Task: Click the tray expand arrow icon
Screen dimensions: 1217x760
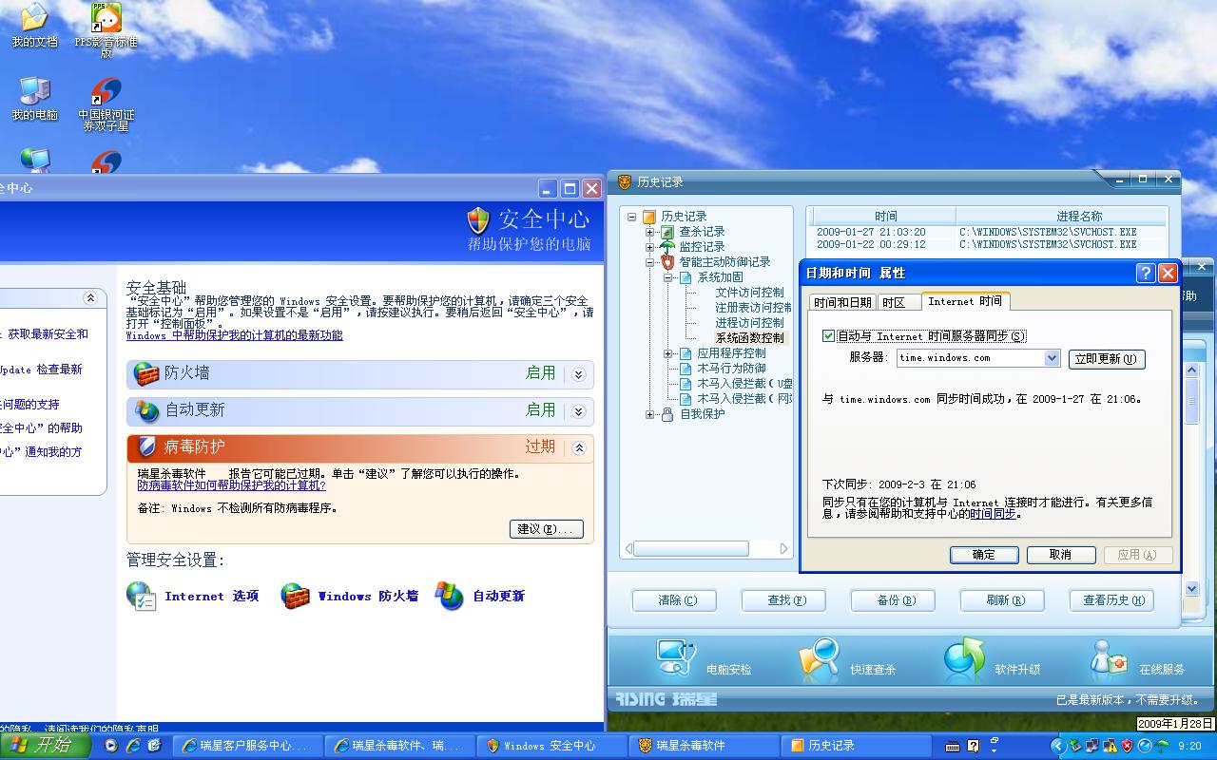Action: [x=1058, y=746]
